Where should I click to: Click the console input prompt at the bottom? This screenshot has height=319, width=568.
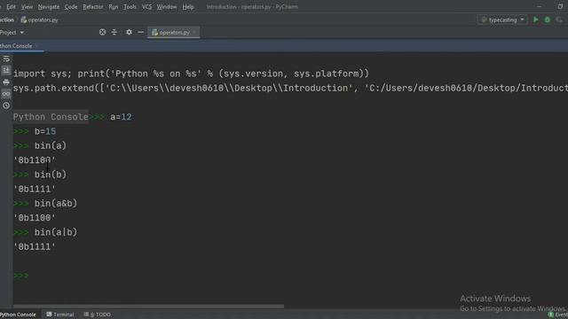click(x=20, y=276)
